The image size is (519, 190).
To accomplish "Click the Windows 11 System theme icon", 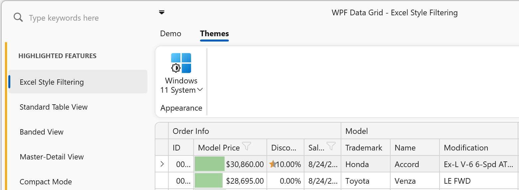I will [x=181, y=63].
